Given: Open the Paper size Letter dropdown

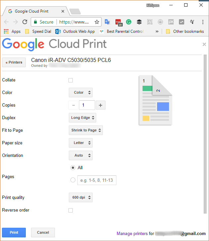Looking at the screenshot, I should [x=80, y=143].
